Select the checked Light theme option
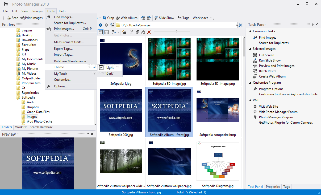This screenshot has height=195, width=321. click(x=110, y=68)
